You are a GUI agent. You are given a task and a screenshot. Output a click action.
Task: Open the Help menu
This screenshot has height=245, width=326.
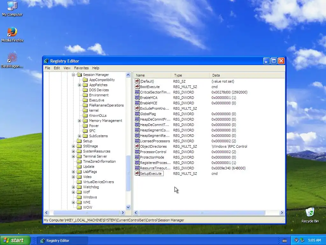click(x=96, y=68)
